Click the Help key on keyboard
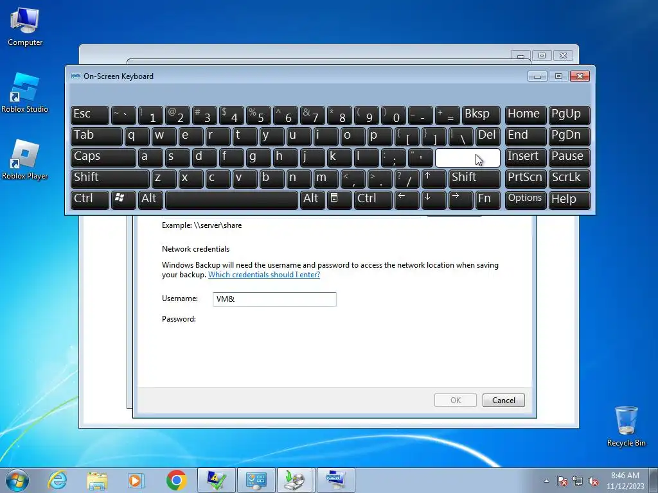The image size is (658, 493). coord(569,200)
